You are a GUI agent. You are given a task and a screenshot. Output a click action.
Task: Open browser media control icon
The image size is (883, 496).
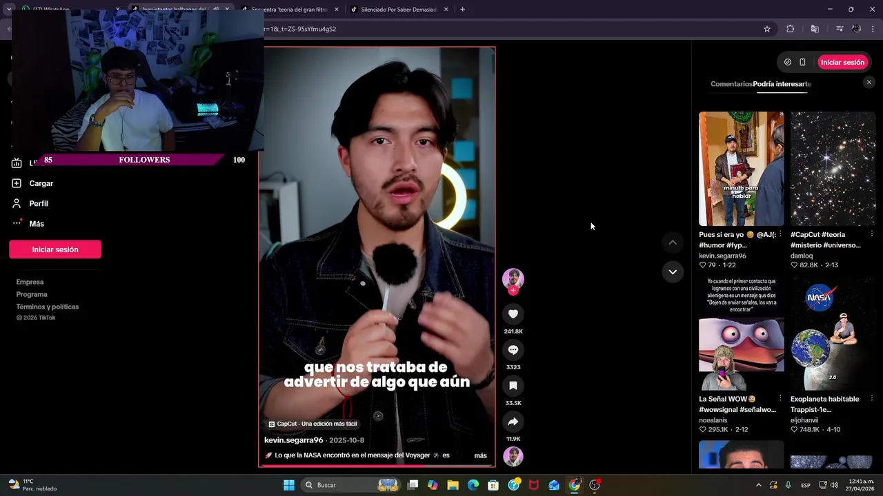coord(840,29)
